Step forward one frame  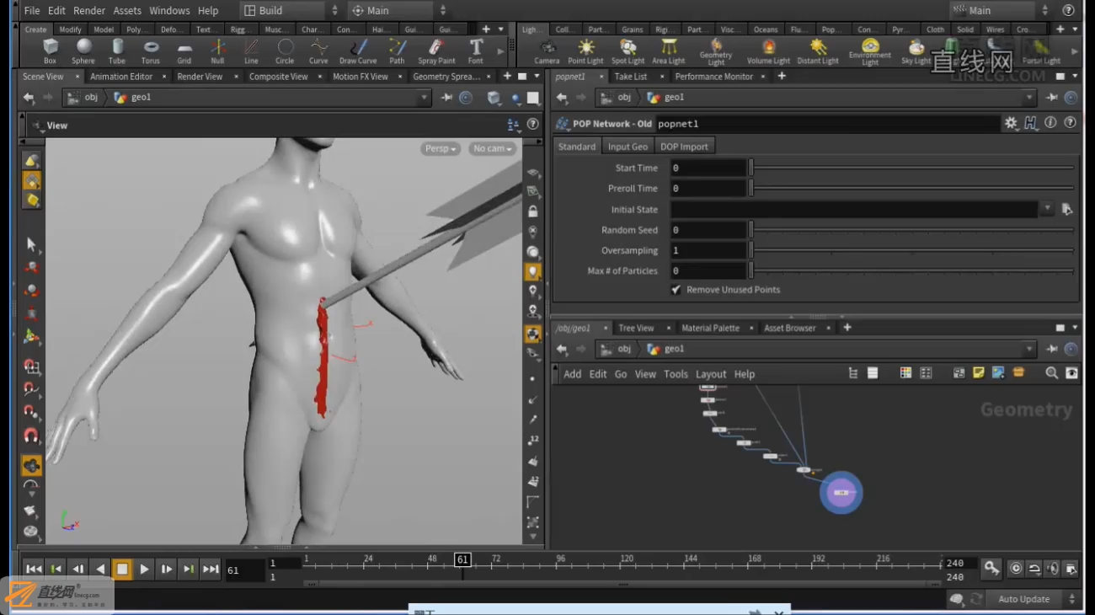click(167, 570)
